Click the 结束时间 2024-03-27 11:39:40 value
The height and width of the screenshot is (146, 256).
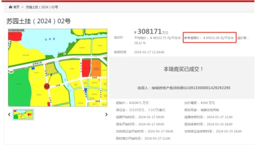pyautogui.click(x=149, y=52)
